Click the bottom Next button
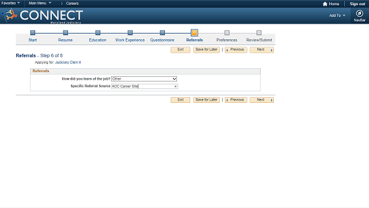The image size is (369, 208). point(262,100)
